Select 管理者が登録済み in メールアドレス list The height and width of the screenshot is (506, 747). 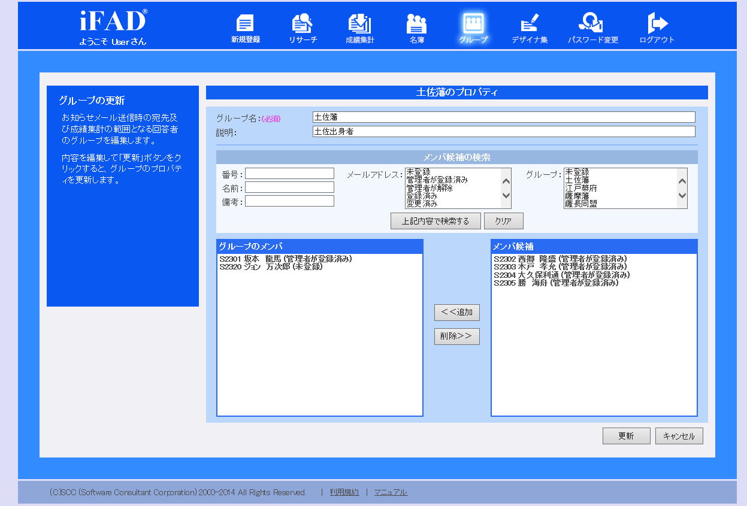453,180
